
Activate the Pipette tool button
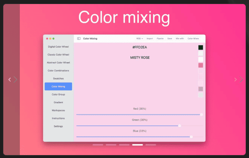click(160, 38)
